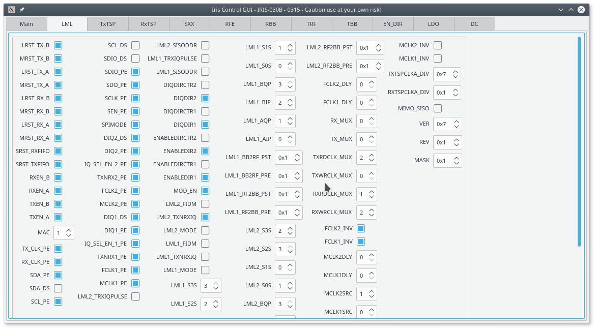Decrease the MASK value with down arrow

pyautogui.click(x=457, y=163)
